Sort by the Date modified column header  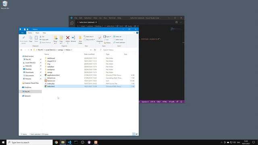pos(89,54)
